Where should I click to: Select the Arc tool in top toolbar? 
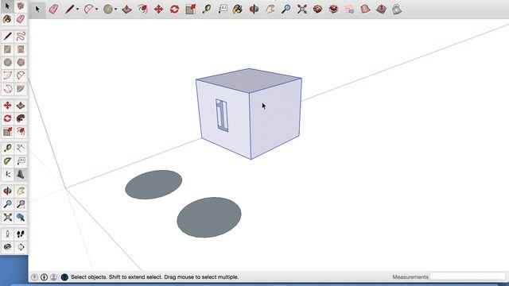(88, 9)
